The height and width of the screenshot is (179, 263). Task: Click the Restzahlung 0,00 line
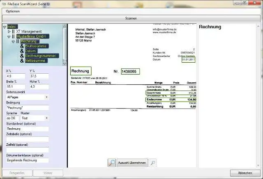(171, 106)
